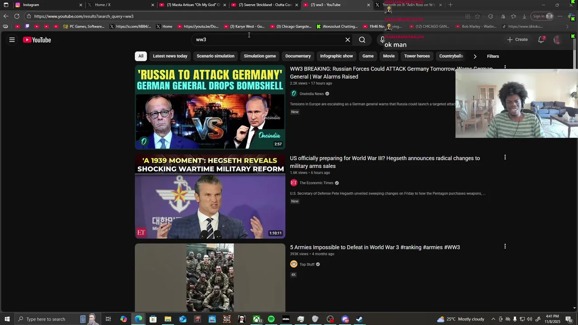Visit The Economic Times channel
This screenshot has height=325, width=578.
[316, 183]
